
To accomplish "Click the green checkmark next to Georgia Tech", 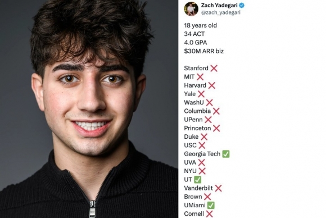I will pyautogui.click(x=226, y=154).
